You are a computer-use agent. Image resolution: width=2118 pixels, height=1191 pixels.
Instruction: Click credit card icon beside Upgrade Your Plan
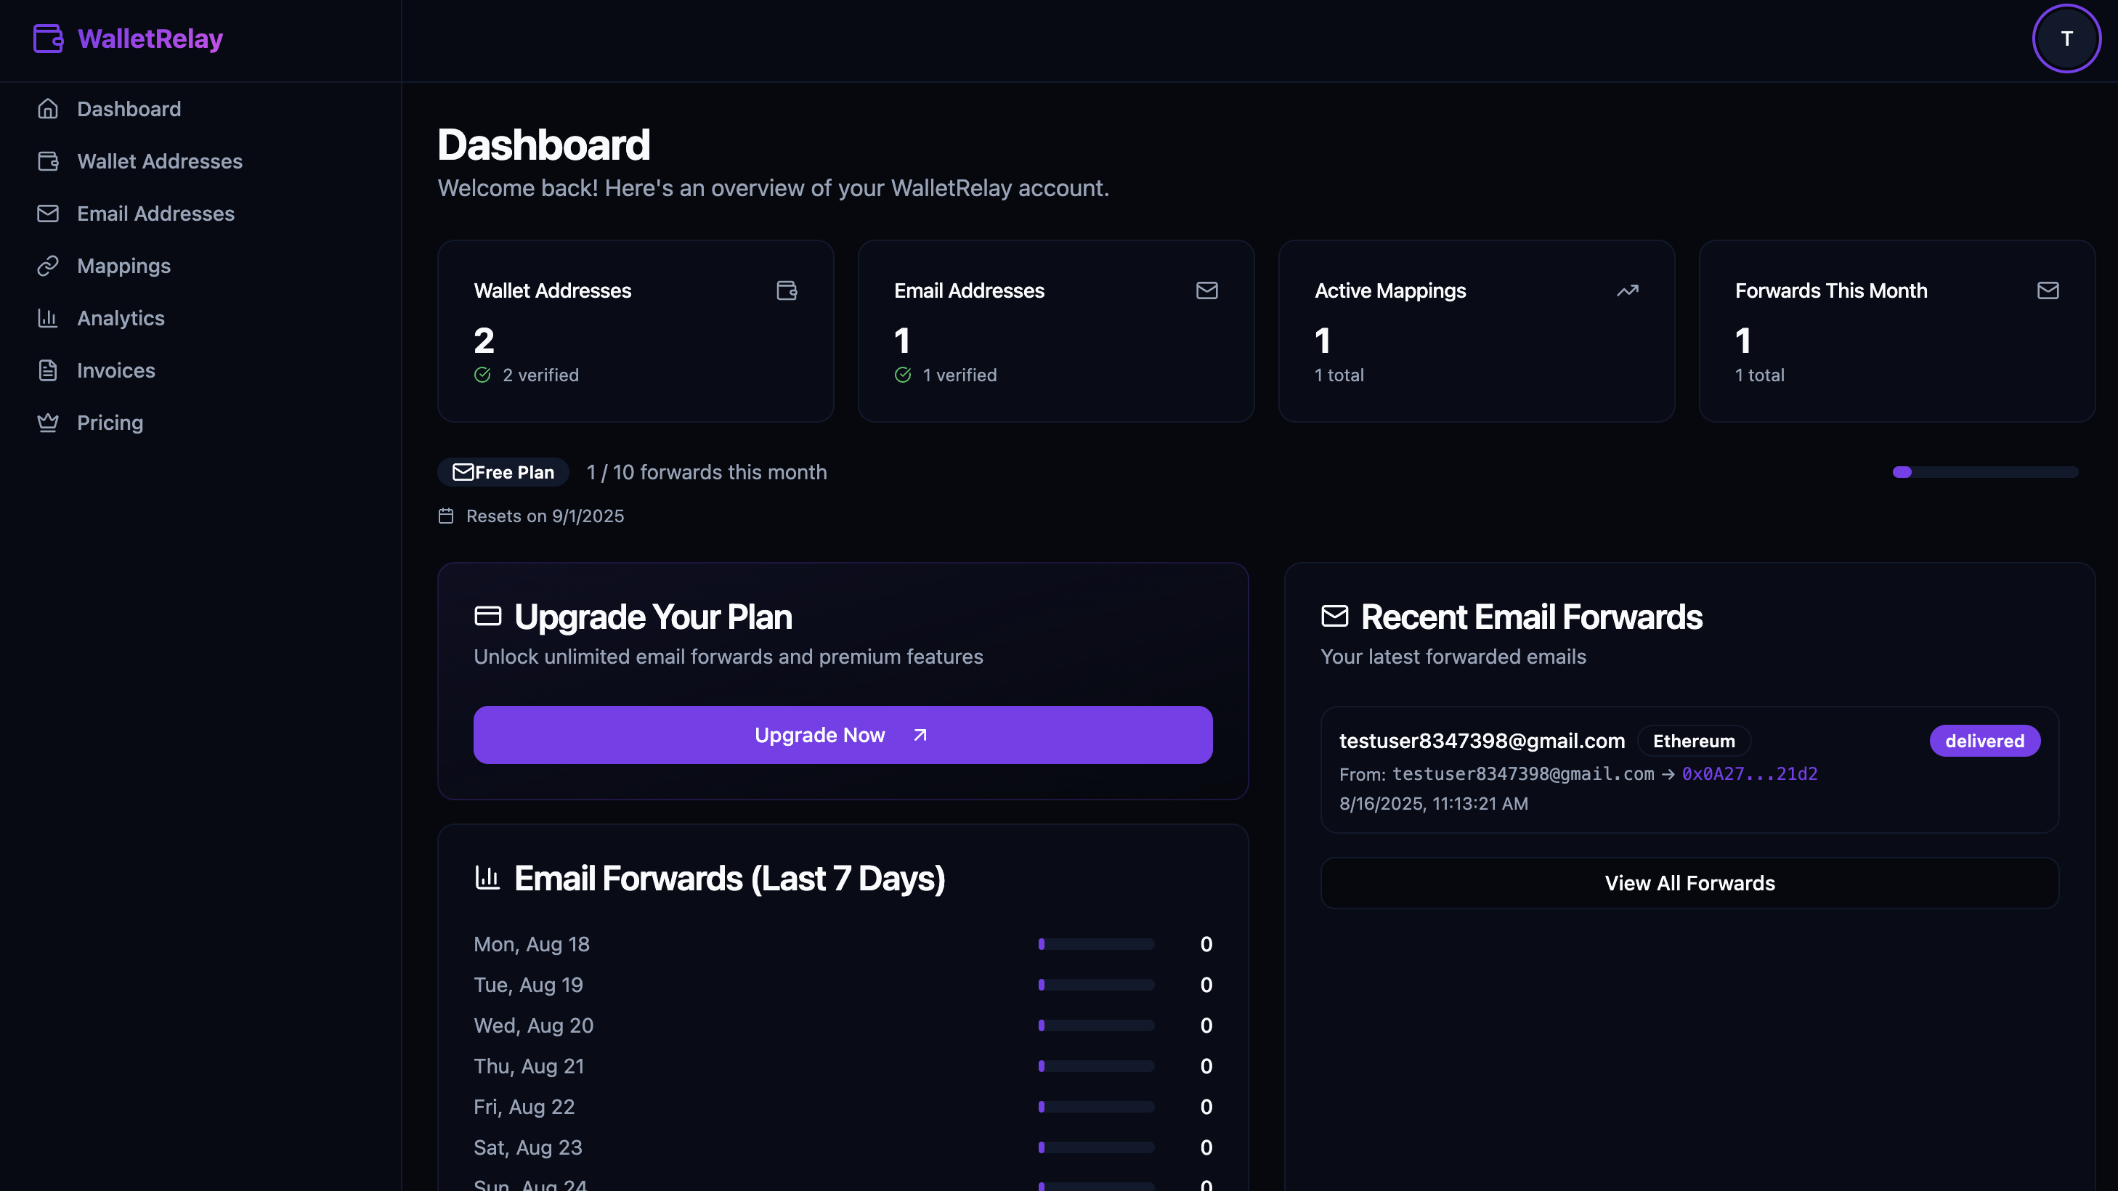click(x=487, y=616)
